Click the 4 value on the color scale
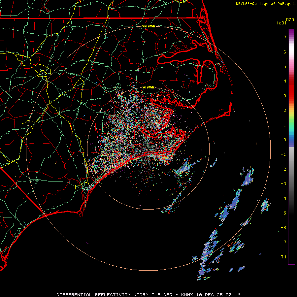The height and width of the screenshot is (297, 297). [285, 81]
